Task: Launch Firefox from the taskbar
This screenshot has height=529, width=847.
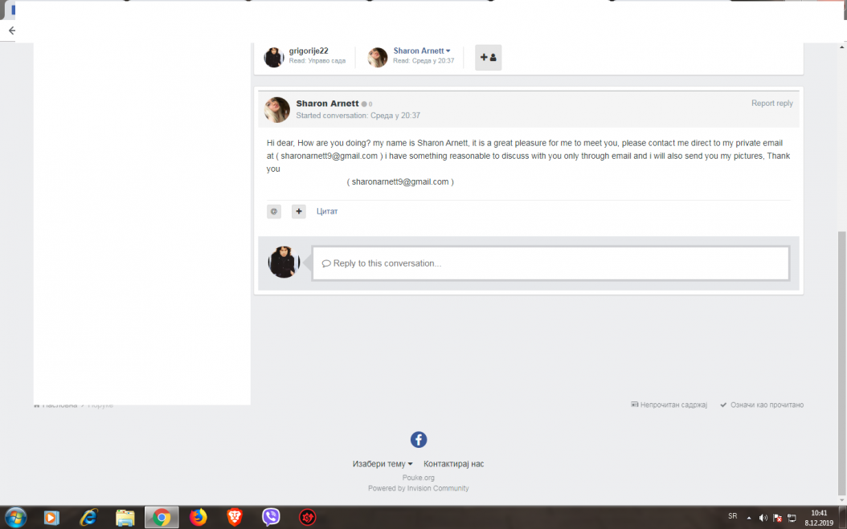Action: [198, 517]
